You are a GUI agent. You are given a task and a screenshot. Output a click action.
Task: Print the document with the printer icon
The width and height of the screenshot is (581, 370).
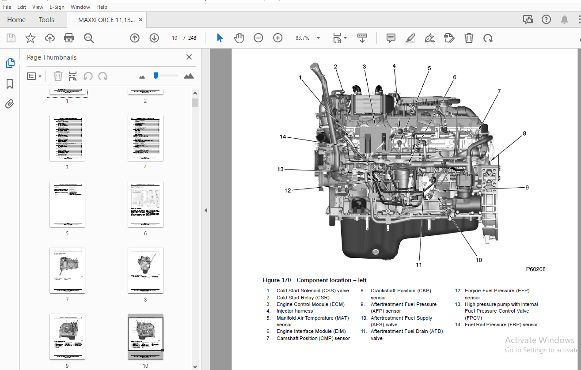point(69,38)
